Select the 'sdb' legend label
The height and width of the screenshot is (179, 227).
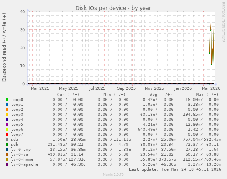click(15, 145)
